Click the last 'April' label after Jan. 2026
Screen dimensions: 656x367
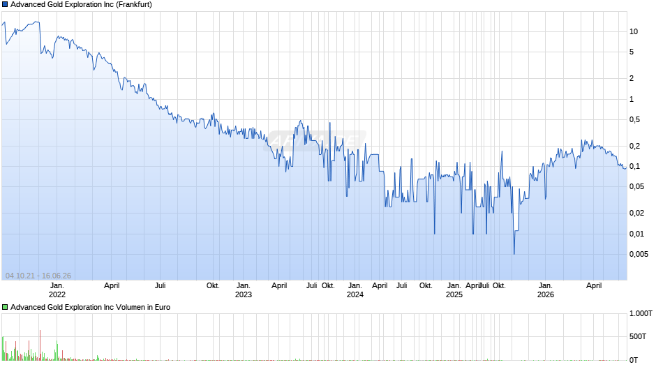(x=594, y=286)
